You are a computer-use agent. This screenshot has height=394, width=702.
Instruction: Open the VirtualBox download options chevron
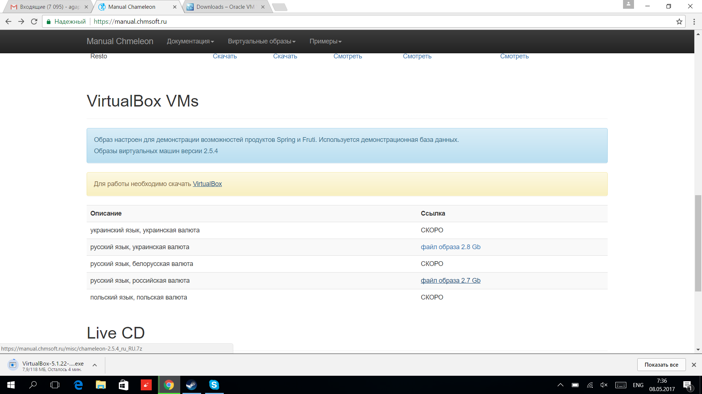pos(95,365)
